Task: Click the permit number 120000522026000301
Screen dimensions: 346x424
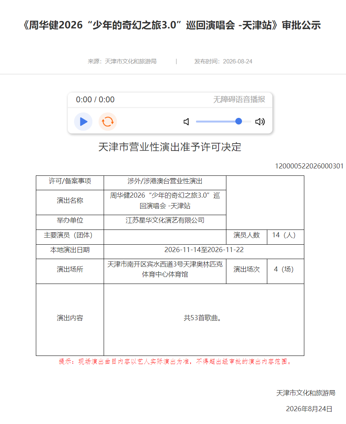Action: (309, 166)
